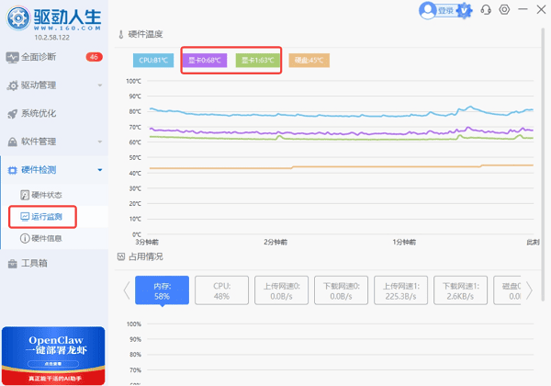Click the red 46 notification badge
Viewport: 551px width, 386px height.
pyautogui.click(x=94, y=57)
